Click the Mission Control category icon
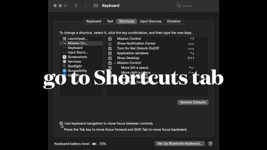The width and height of the screenshot is (267, 150). coord(64,43)
